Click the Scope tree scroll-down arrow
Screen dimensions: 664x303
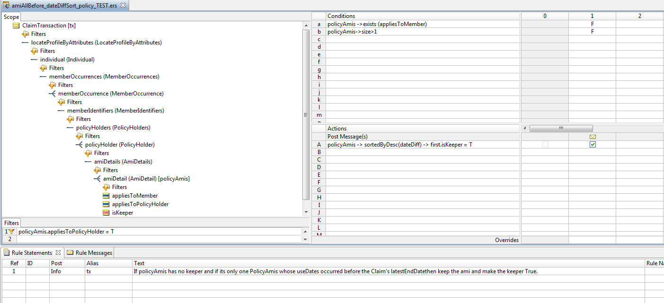point(306,213)
